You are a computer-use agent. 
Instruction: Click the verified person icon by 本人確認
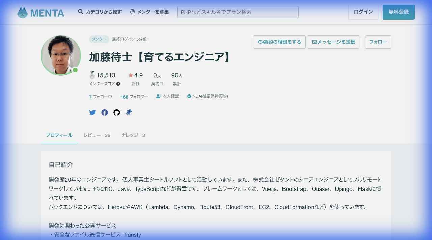[158, 96]
